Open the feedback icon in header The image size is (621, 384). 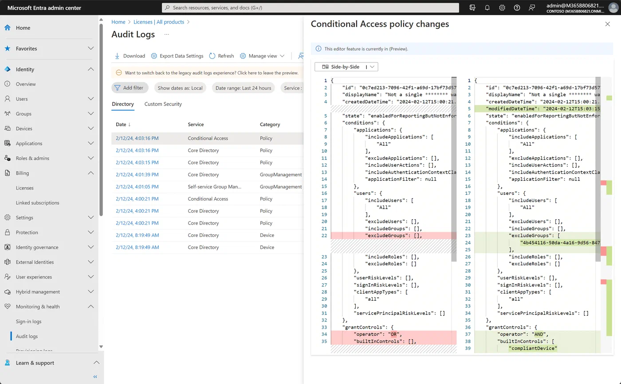pos(532,8)
